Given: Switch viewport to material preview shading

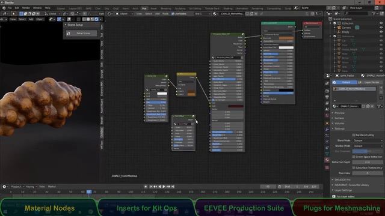Looking at the screenshot, I should 92,19.
